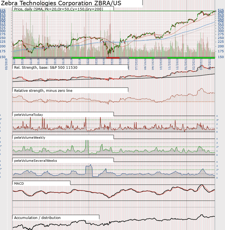Click the red segment of the trend bar

click(113, 58)
